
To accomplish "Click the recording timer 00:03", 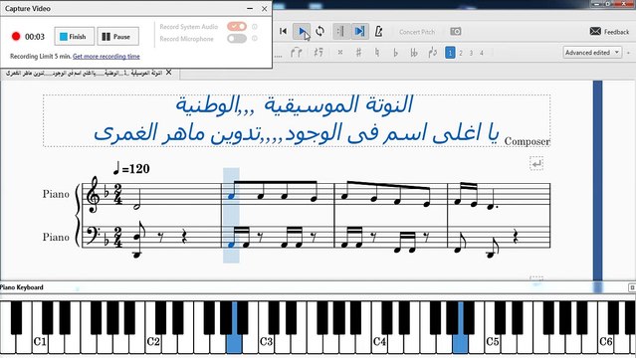I will (x=35, y=37).
